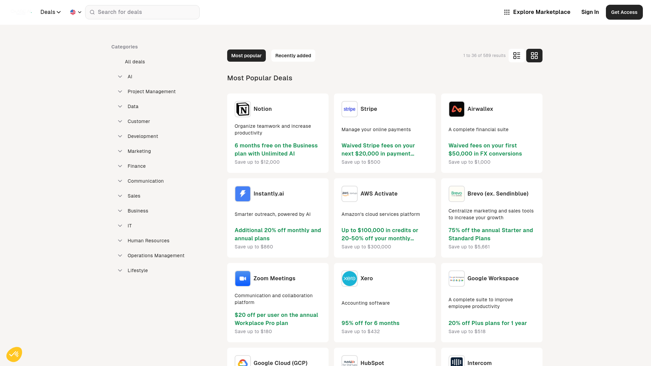This screenshot has width=651, height=366.
Task: Click 'Accounting software' description on Xero card
Action: [x=366, y=303]
